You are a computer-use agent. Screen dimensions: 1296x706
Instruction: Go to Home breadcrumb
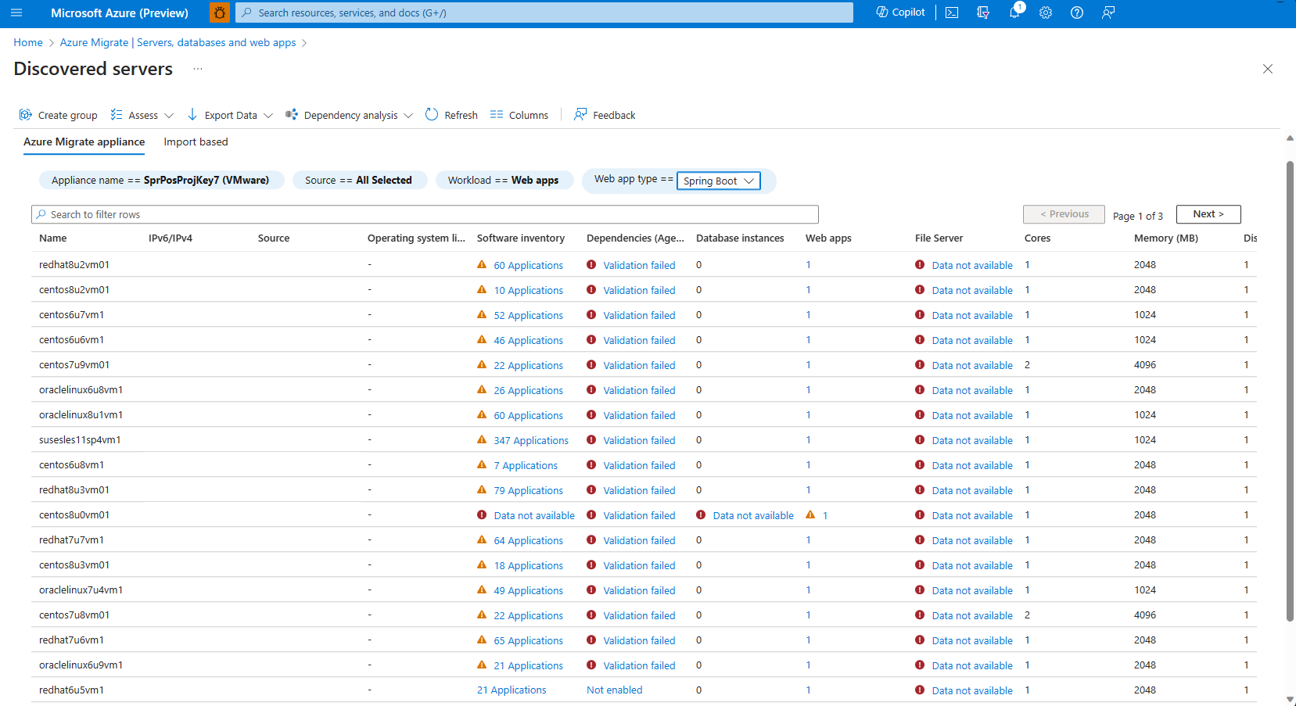click(x=28, y=42)
